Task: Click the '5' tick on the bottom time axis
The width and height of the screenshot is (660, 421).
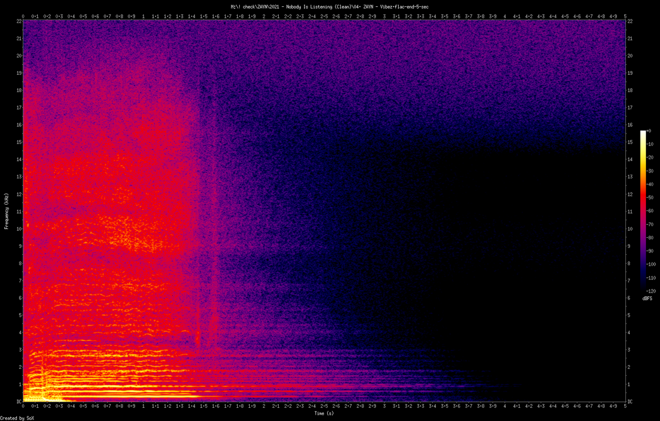Action: (625, 407)
